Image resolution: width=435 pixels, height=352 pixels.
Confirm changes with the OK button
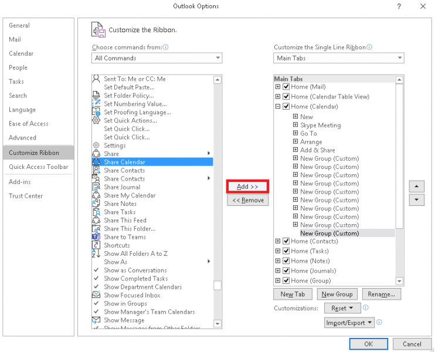coord(368,344)
